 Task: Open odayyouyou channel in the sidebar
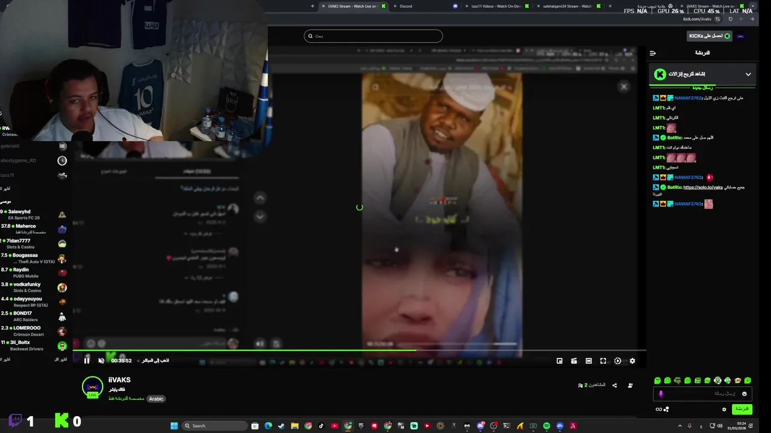(x=33, y=302)
